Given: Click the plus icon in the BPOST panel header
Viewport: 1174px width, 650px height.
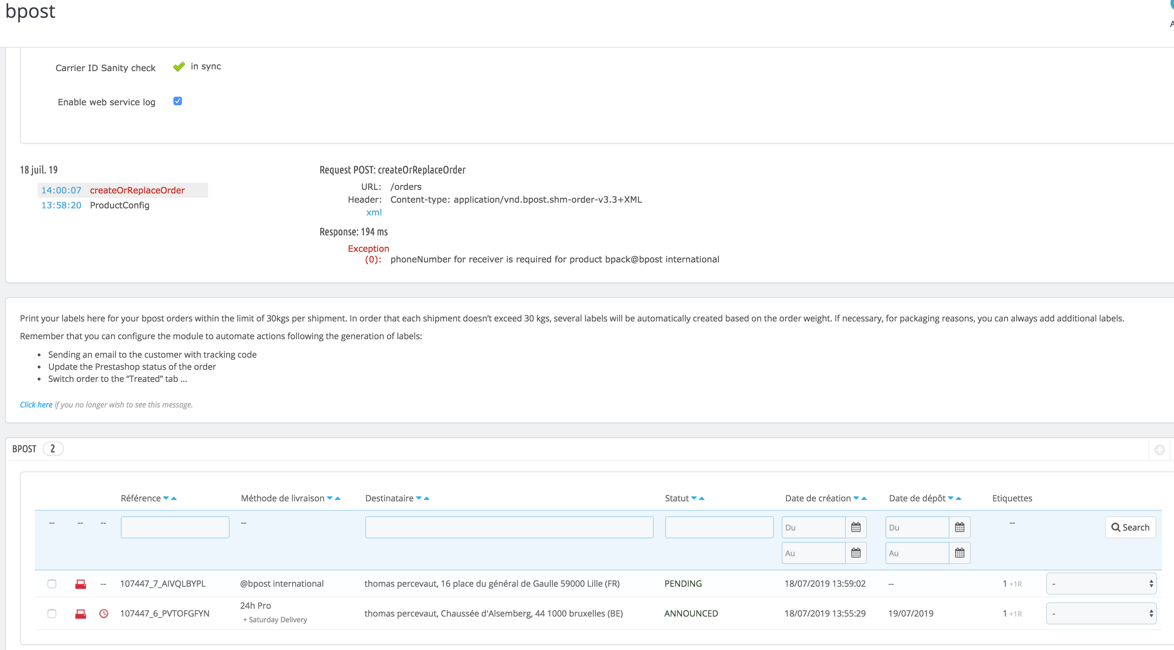Looking at the screenshot, I should (1159, 450).
